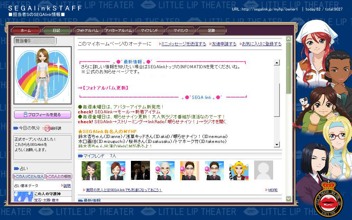Open the second friend avatar with brown-haired woman
The image size is (352, 220).
click(x=116, y=171)
